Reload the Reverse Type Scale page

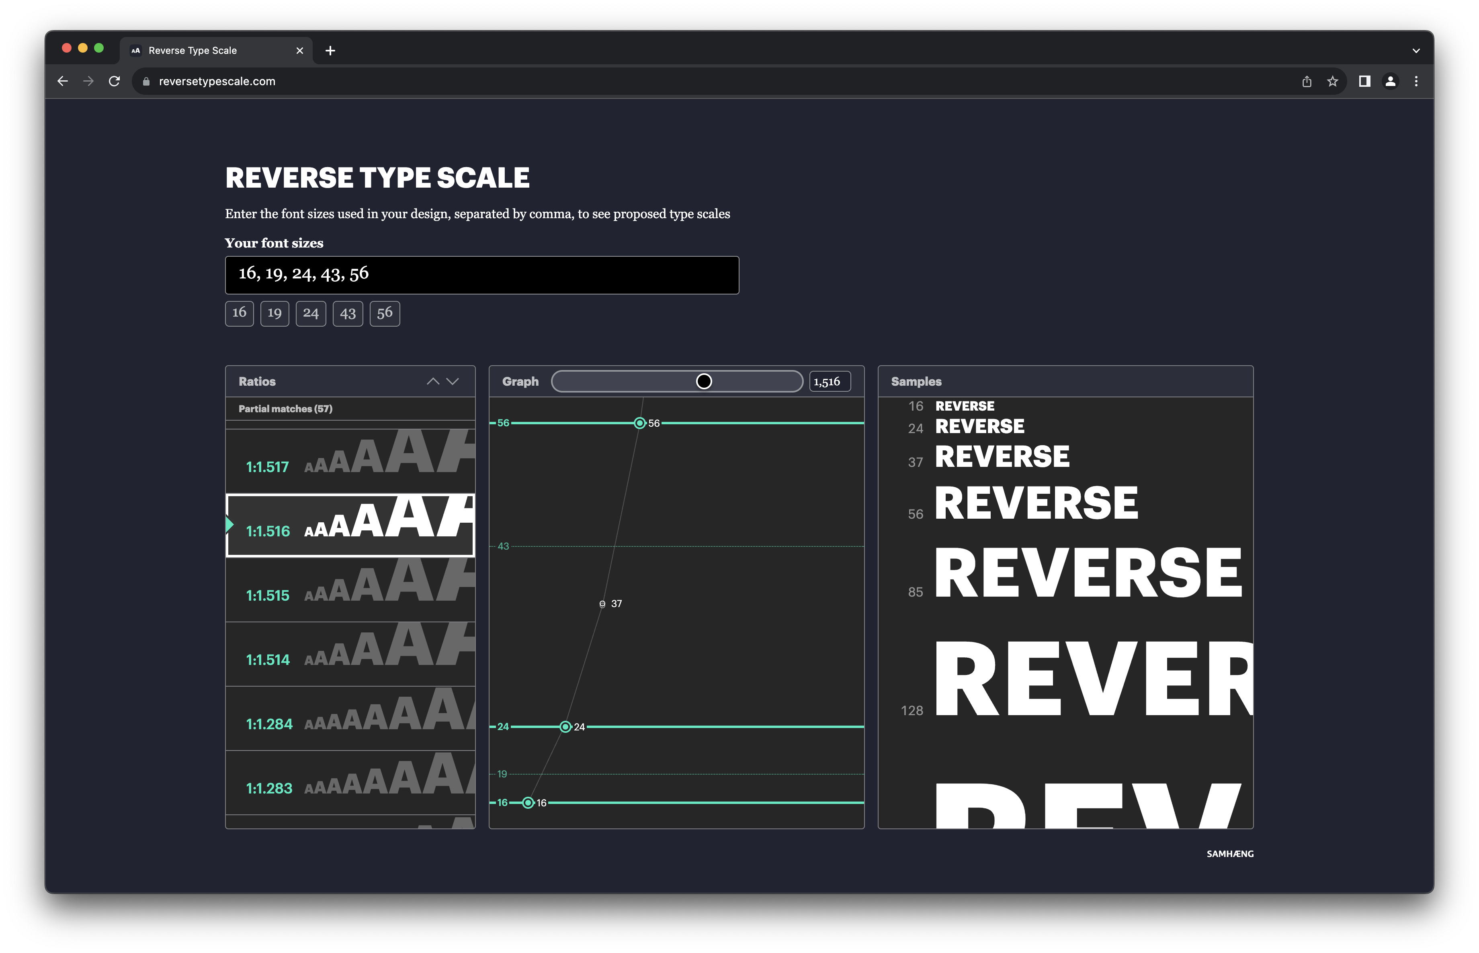click(115, 81)
